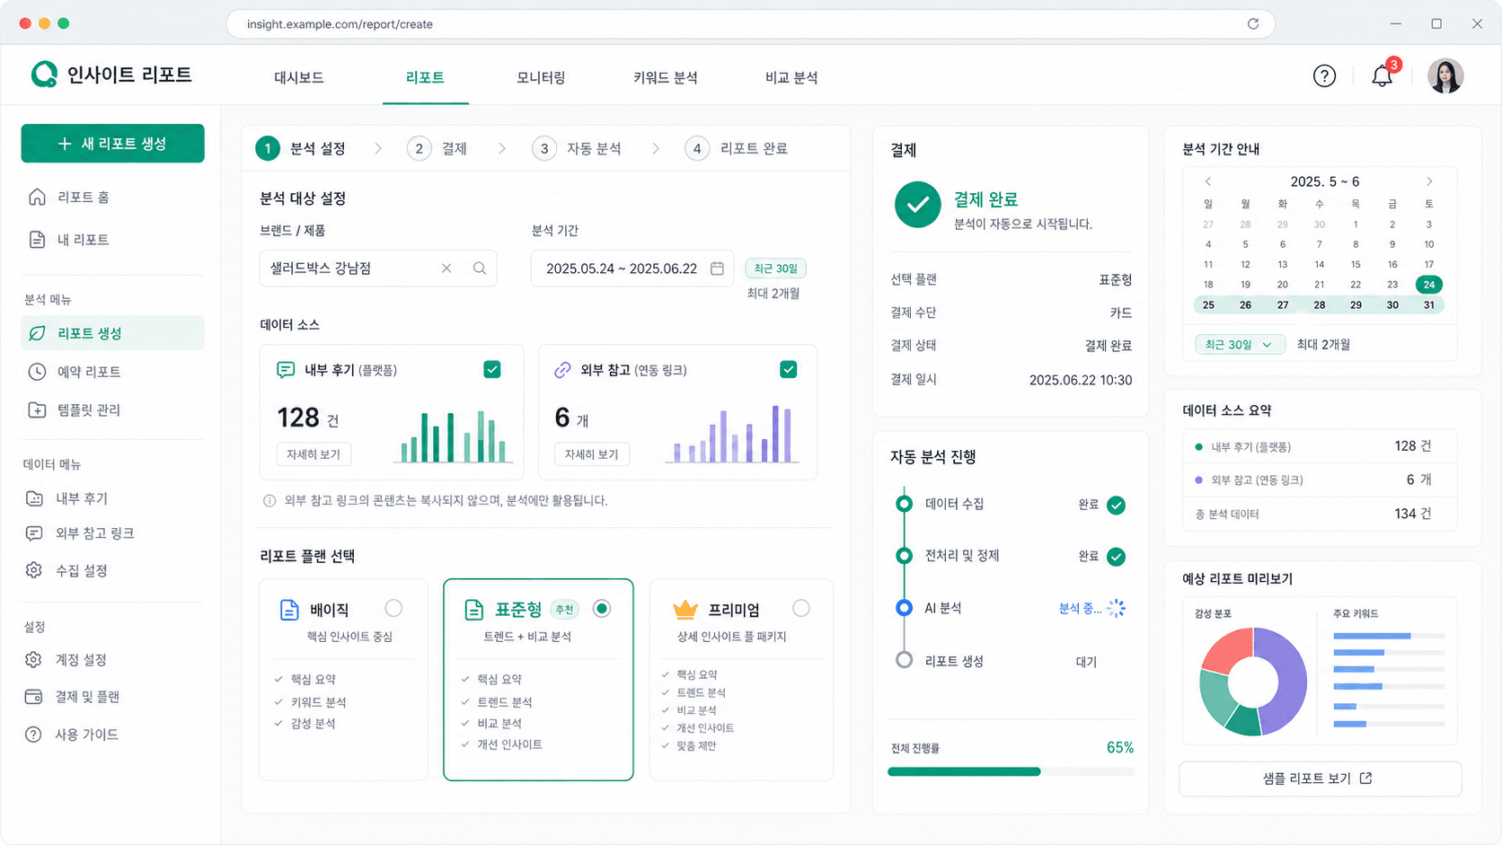Click the 인사이트 리포트 logo icon
The width and height of the screenshot is (1502, 845).
44,75
